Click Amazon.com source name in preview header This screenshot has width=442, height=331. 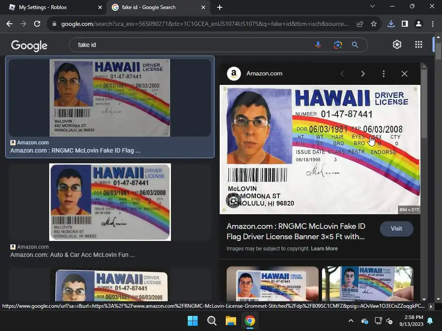[x=264, y=73]
